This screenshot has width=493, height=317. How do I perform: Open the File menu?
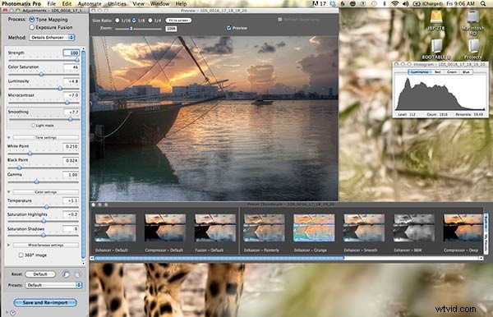[51, 3]
